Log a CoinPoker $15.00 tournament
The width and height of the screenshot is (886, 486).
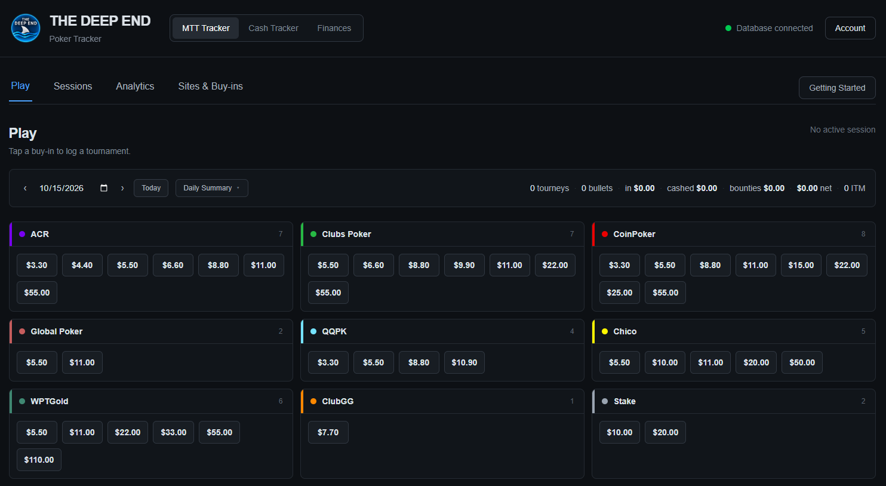(x=801, y=265)
